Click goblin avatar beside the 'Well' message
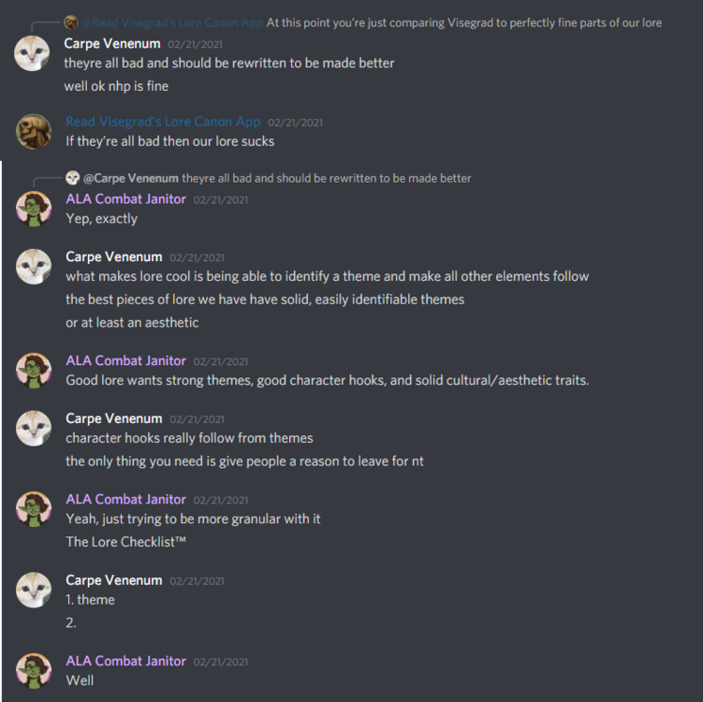The image size is (703, 702). (34, 670)
